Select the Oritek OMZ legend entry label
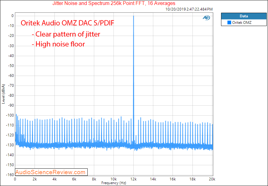The width and height of the screenshot is (268, 186). [242, 23]
